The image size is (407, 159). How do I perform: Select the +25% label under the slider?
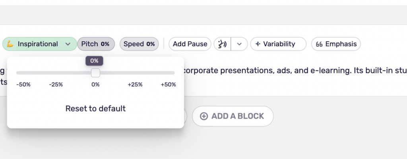pos(135,85)
